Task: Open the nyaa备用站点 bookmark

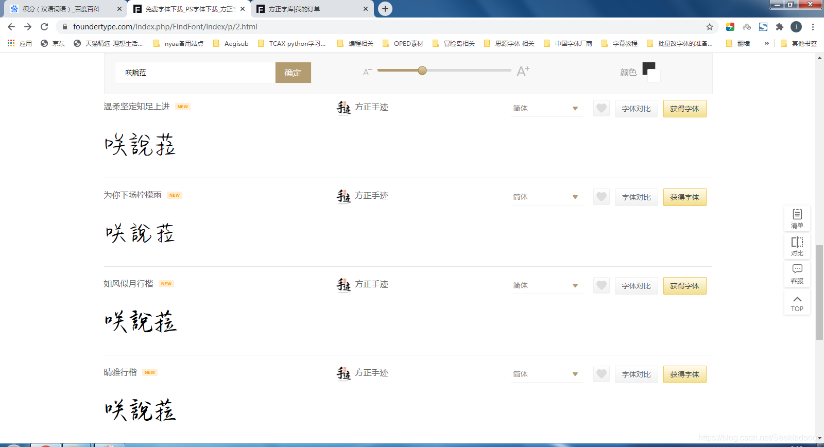Action: [x=178, y=43]
